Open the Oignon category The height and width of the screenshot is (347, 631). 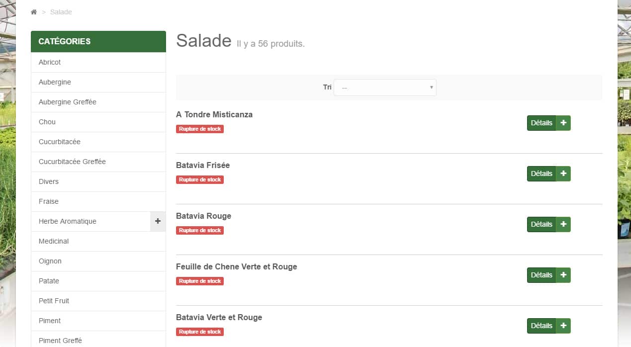coord(98,261)
